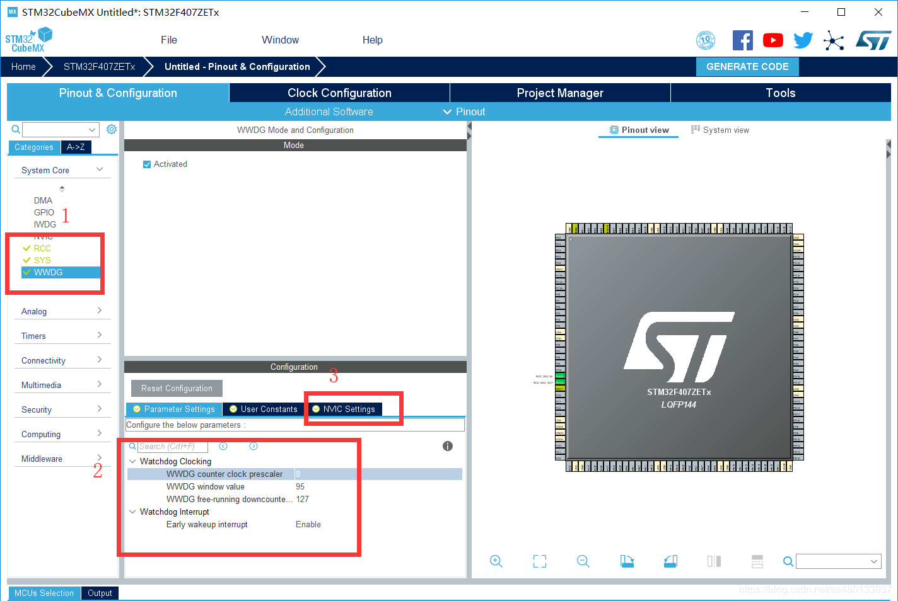Screen dimensions: 898x601
Task: Open the Facebook icon link
Action: (x=743, y=40)
